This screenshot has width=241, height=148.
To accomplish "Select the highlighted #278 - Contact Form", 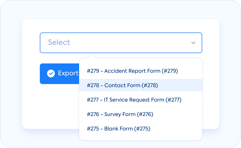I will coord(122,85).
